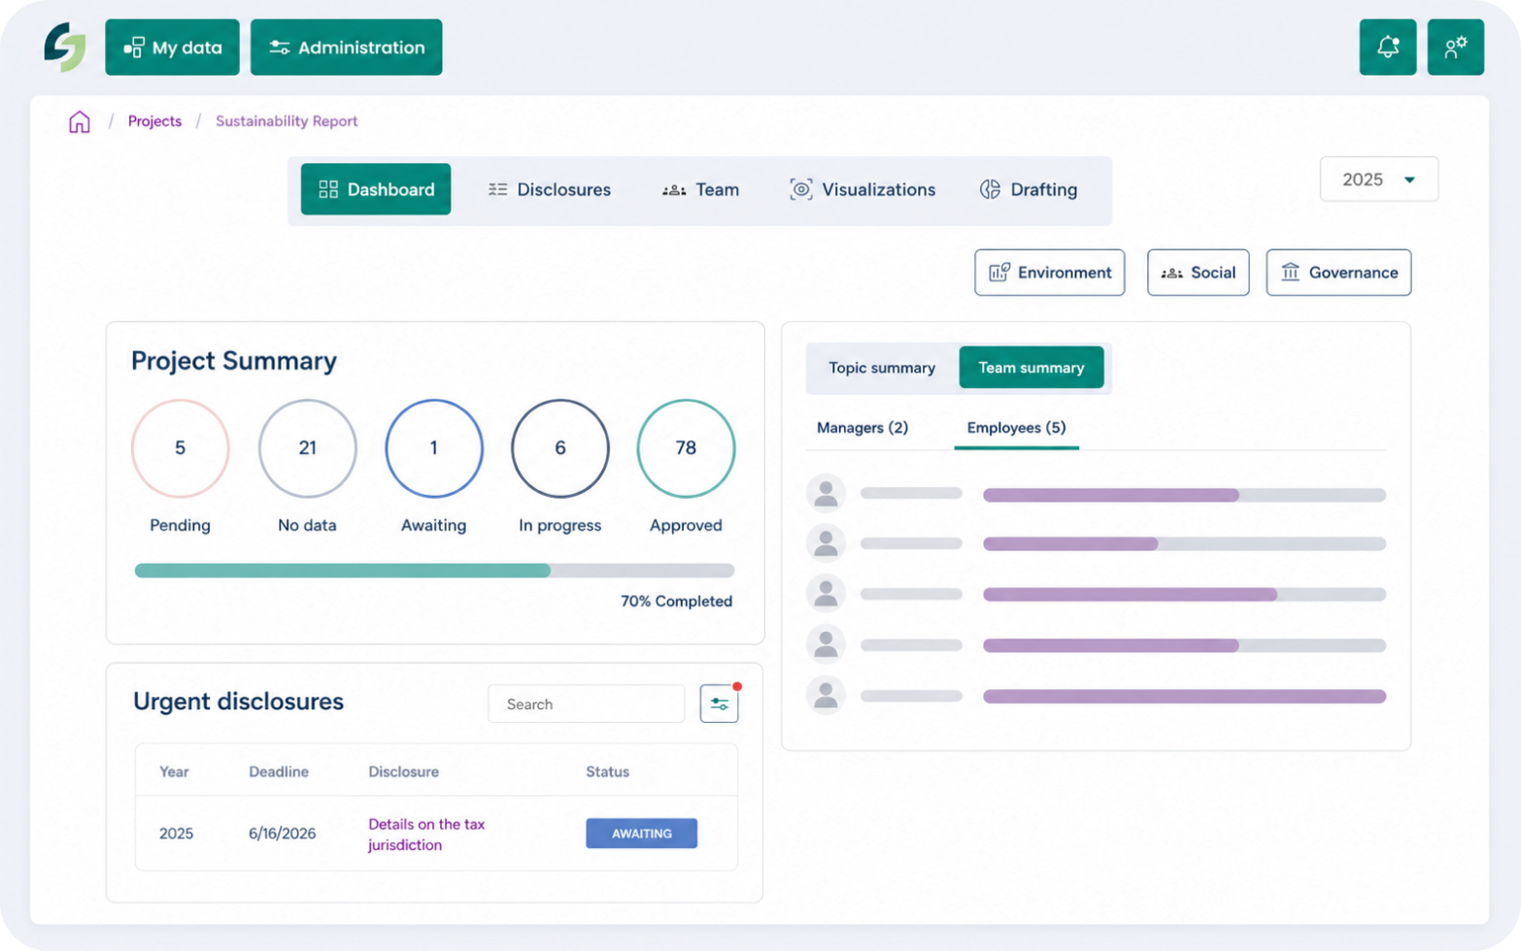Click the Disclosure column header
The width and height of the screenshot is (1521, 951).
tap(403, 771)
